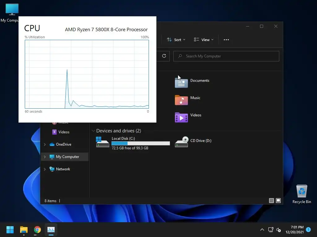Open the Windows Start menu

10,230
